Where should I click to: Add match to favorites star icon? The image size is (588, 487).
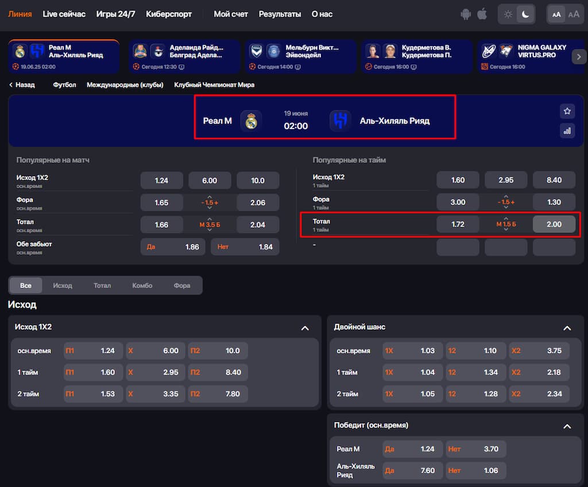click(x=567, y=111)
